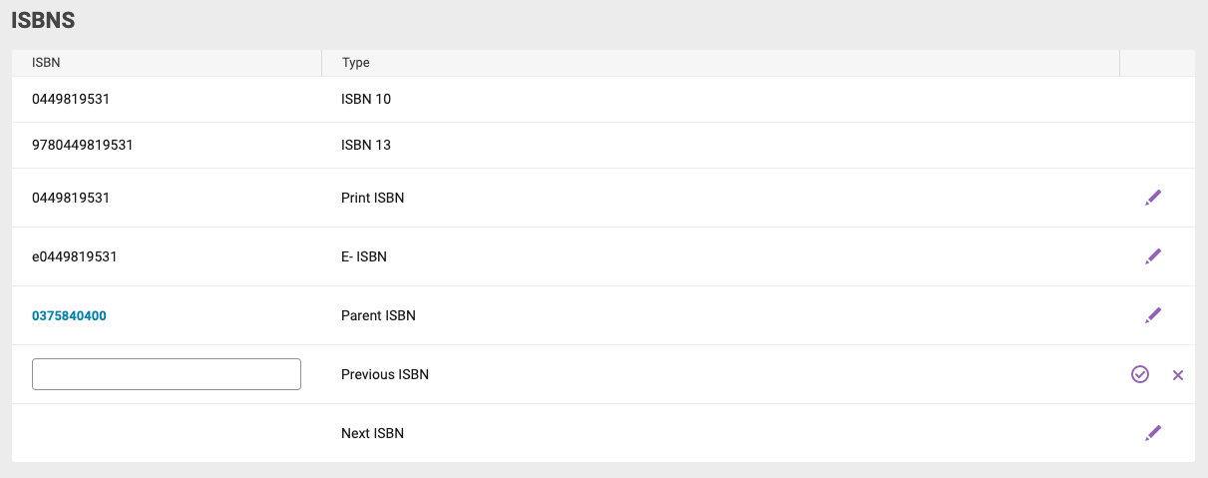1208x478 pixels.
Task: Click the ISBN 10 type label
Action: 366,99
